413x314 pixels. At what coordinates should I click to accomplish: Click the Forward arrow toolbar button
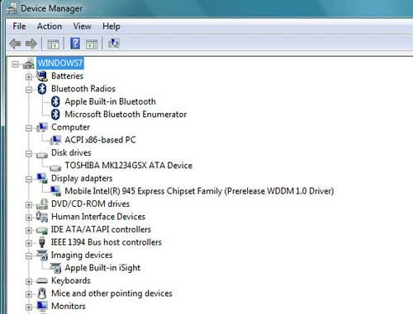pyautogui.click(x=31, y=44)
